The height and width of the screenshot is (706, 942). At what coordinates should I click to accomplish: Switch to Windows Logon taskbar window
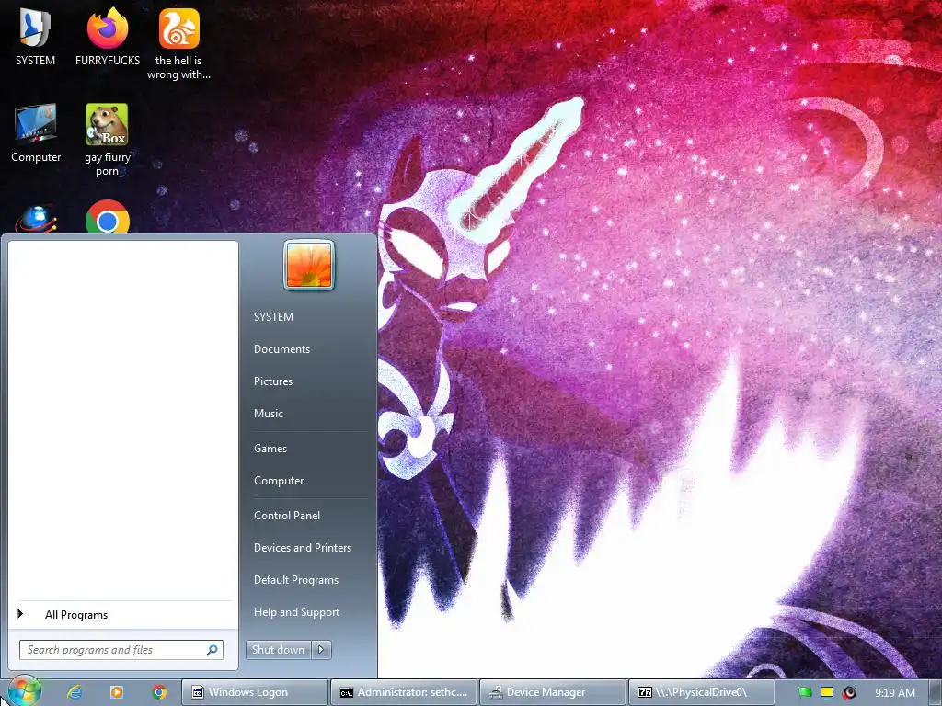(x=256, y=692)
